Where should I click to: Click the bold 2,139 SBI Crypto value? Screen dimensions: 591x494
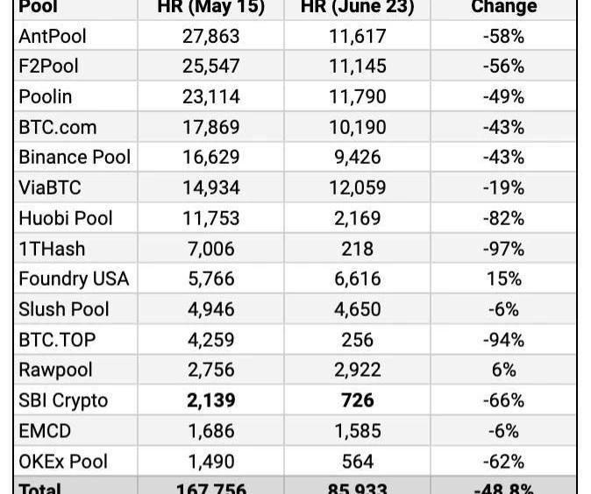pyautogui.click(x=210, y=400)
